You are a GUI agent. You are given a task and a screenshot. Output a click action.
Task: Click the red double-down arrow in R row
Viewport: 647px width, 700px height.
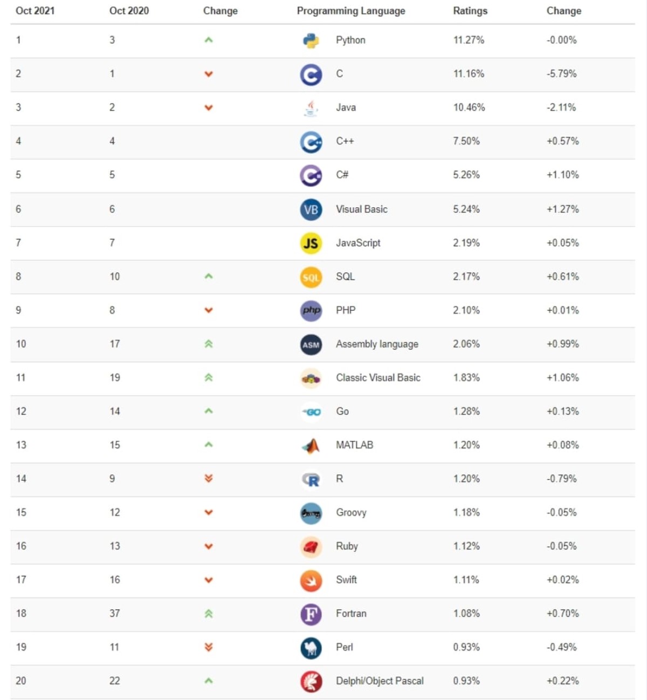tap(209, 479)
